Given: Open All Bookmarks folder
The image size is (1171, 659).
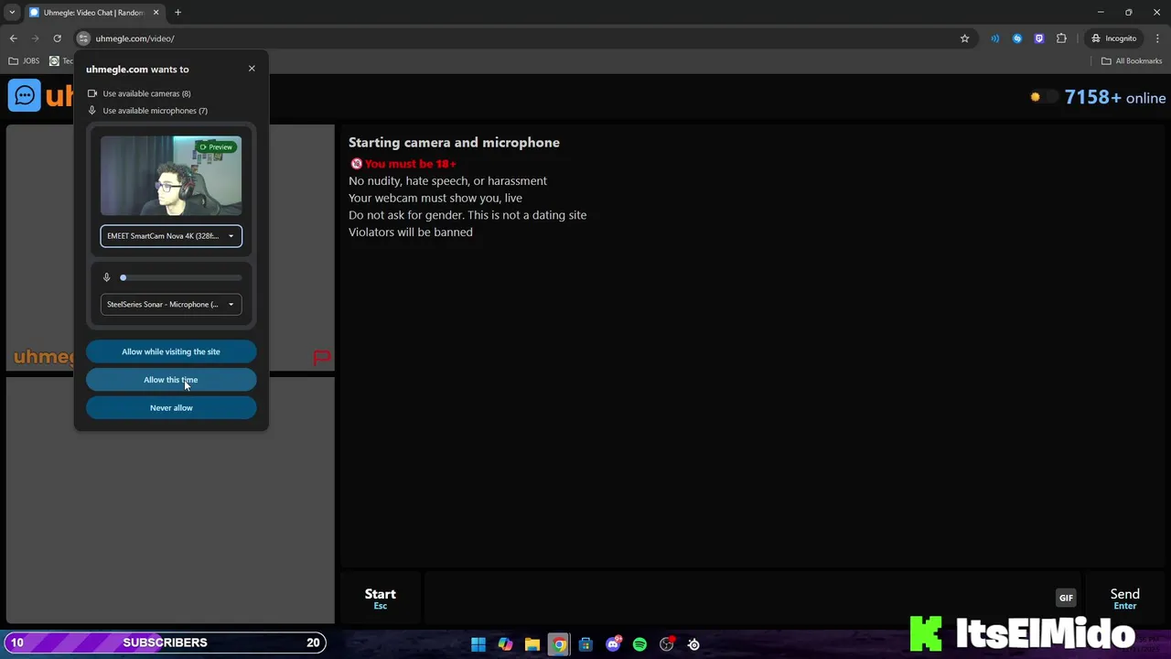Looking at the screenshot, I should 1132,61.
